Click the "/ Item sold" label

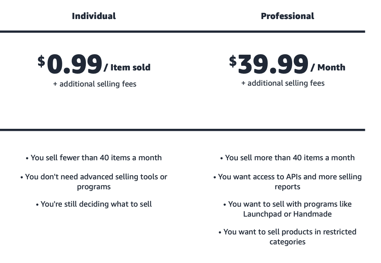127,68
